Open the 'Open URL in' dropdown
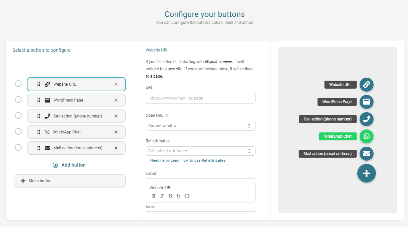The image size is (408, 227). pyautogui.click(x=200, y=125)
